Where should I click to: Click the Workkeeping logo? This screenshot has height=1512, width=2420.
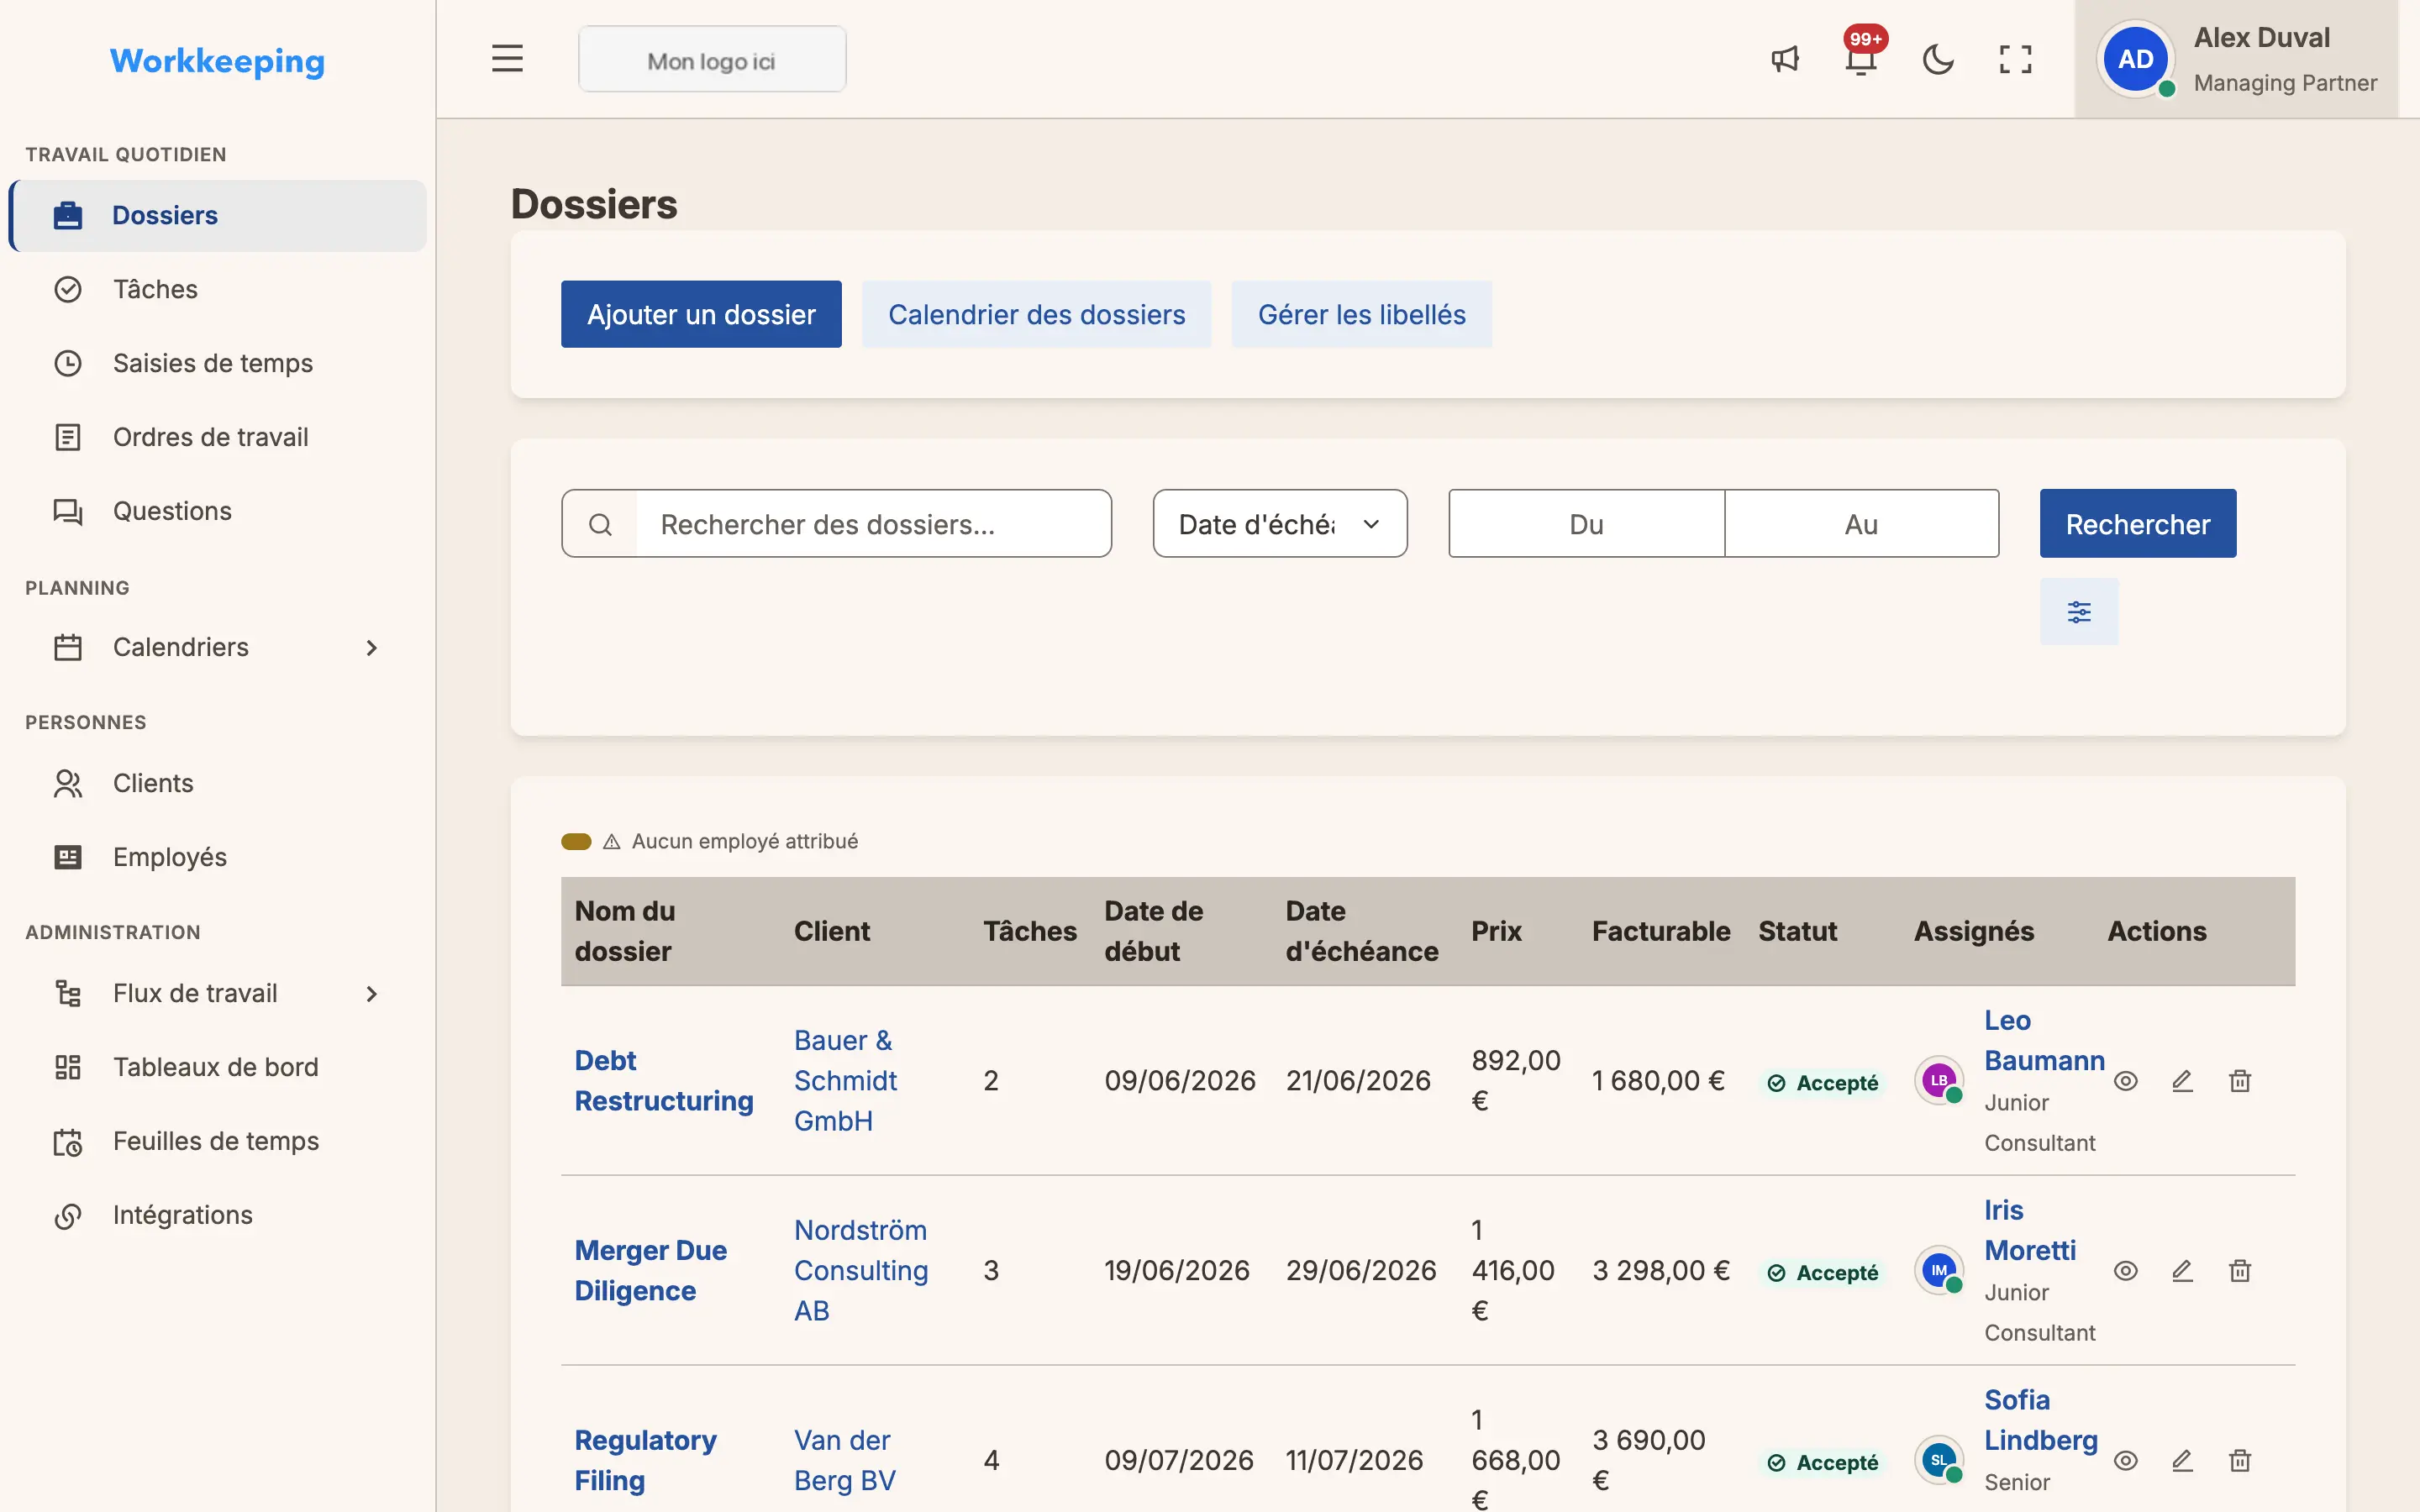[217, 61]
